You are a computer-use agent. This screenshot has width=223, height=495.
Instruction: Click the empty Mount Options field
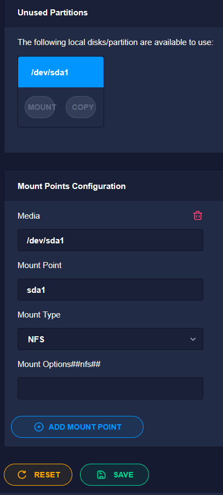110,388
